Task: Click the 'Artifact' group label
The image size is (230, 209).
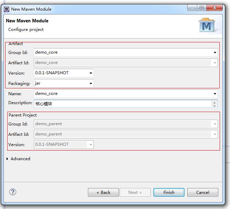Action: pos(16,44)
